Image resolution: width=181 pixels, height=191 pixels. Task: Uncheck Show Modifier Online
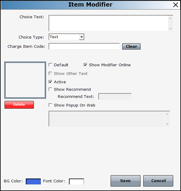85,65
